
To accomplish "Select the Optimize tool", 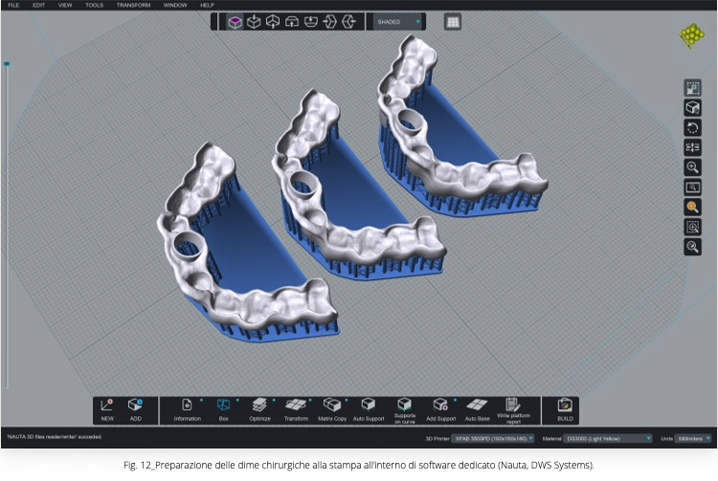I will [259, 406].
